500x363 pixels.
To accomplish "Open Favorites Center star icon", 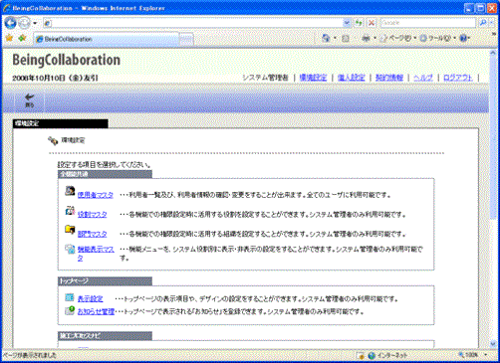I will 9,39.
